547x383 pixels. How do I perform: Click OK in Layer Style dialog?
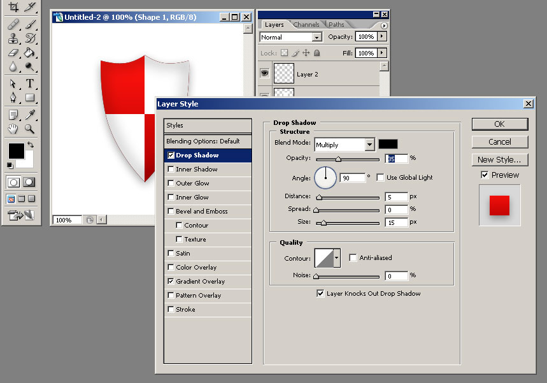(499, 124)
